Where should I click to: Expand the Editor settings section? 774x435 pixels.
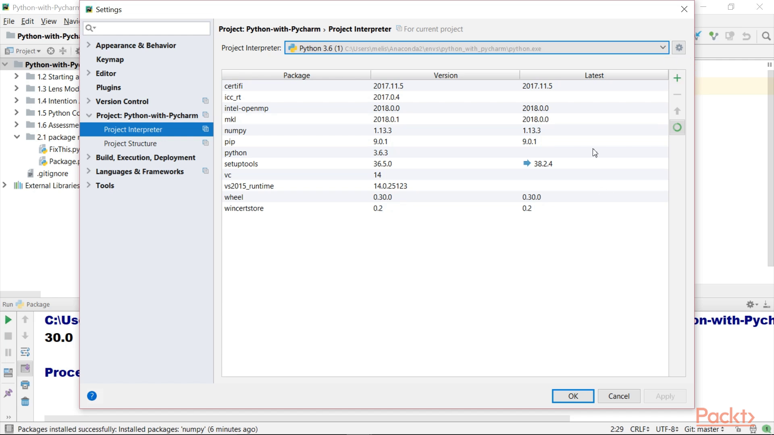coord(89,73)
